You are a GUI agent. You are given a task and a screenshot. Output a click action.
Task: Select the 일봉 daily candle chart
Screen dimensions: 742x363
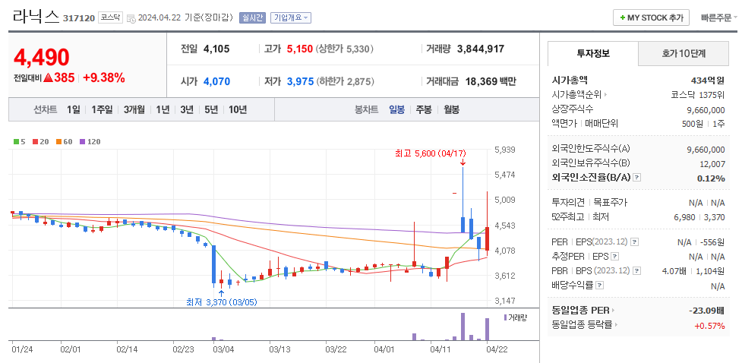coord(396,110)
